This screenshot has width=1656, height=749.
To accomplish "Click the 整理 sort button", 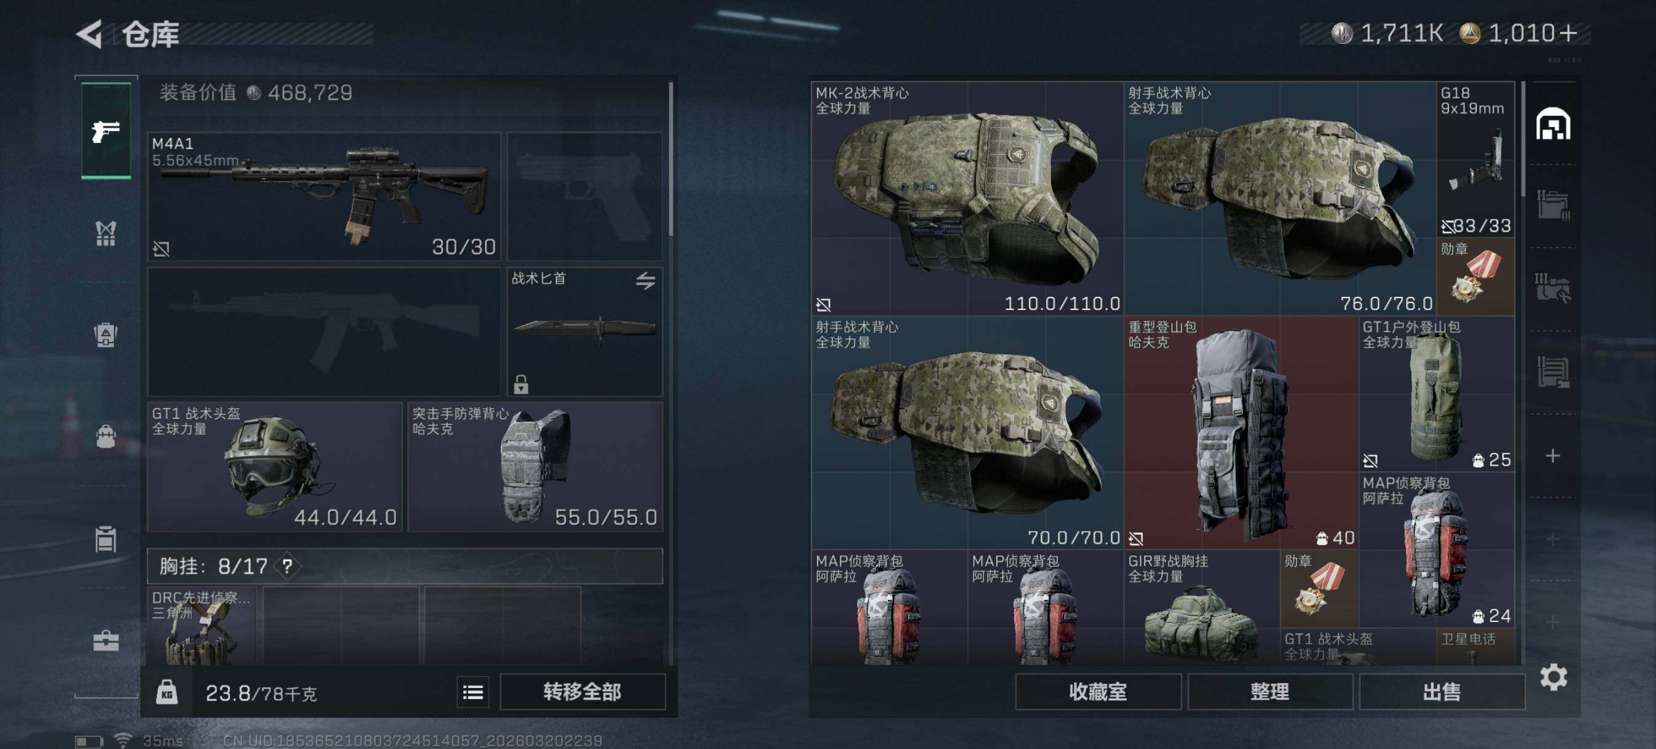I will [x=1270, y=692].
